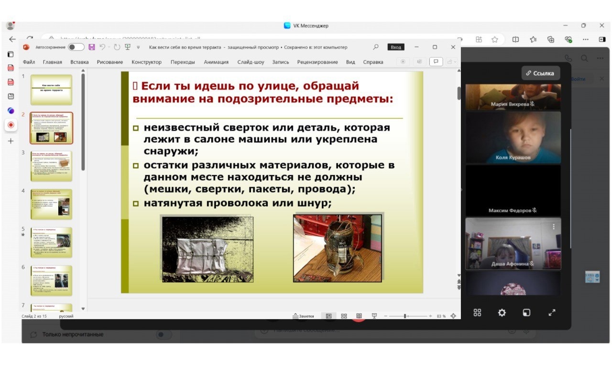Undo the last action in PowerPoint

point(102,47)
